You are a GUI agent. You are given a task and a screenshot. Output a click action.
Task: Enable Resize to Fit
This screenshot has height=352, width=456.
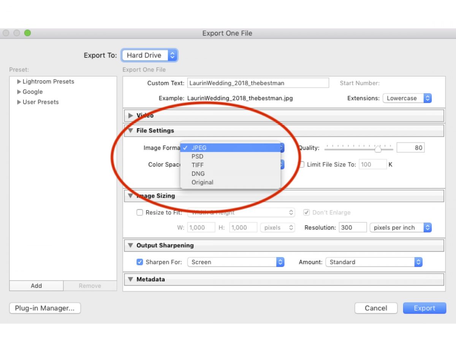(x=140, y=212)
